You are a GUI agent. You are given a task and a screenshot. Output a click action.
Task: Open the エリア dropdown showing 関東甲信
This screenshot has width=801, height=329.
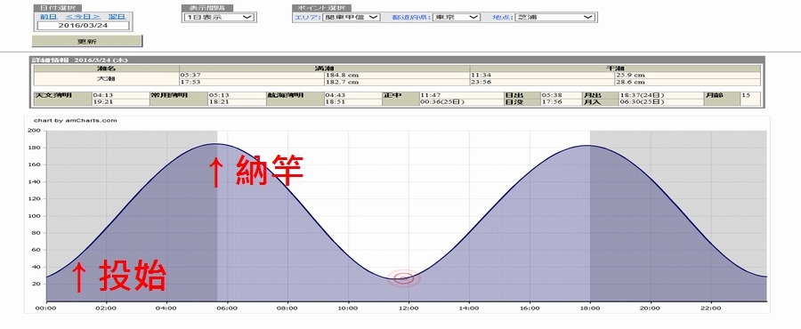pyautogui.click(x=351, y=18)
